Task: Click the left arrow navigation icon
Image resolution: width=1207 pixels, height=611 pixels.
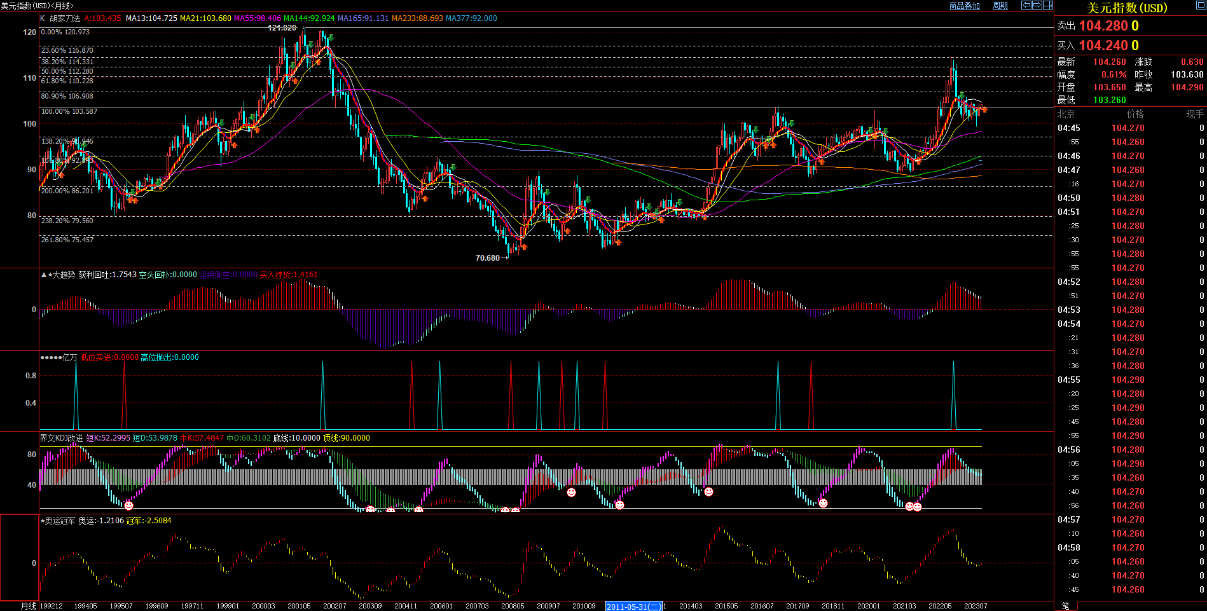Action: 1026,5
